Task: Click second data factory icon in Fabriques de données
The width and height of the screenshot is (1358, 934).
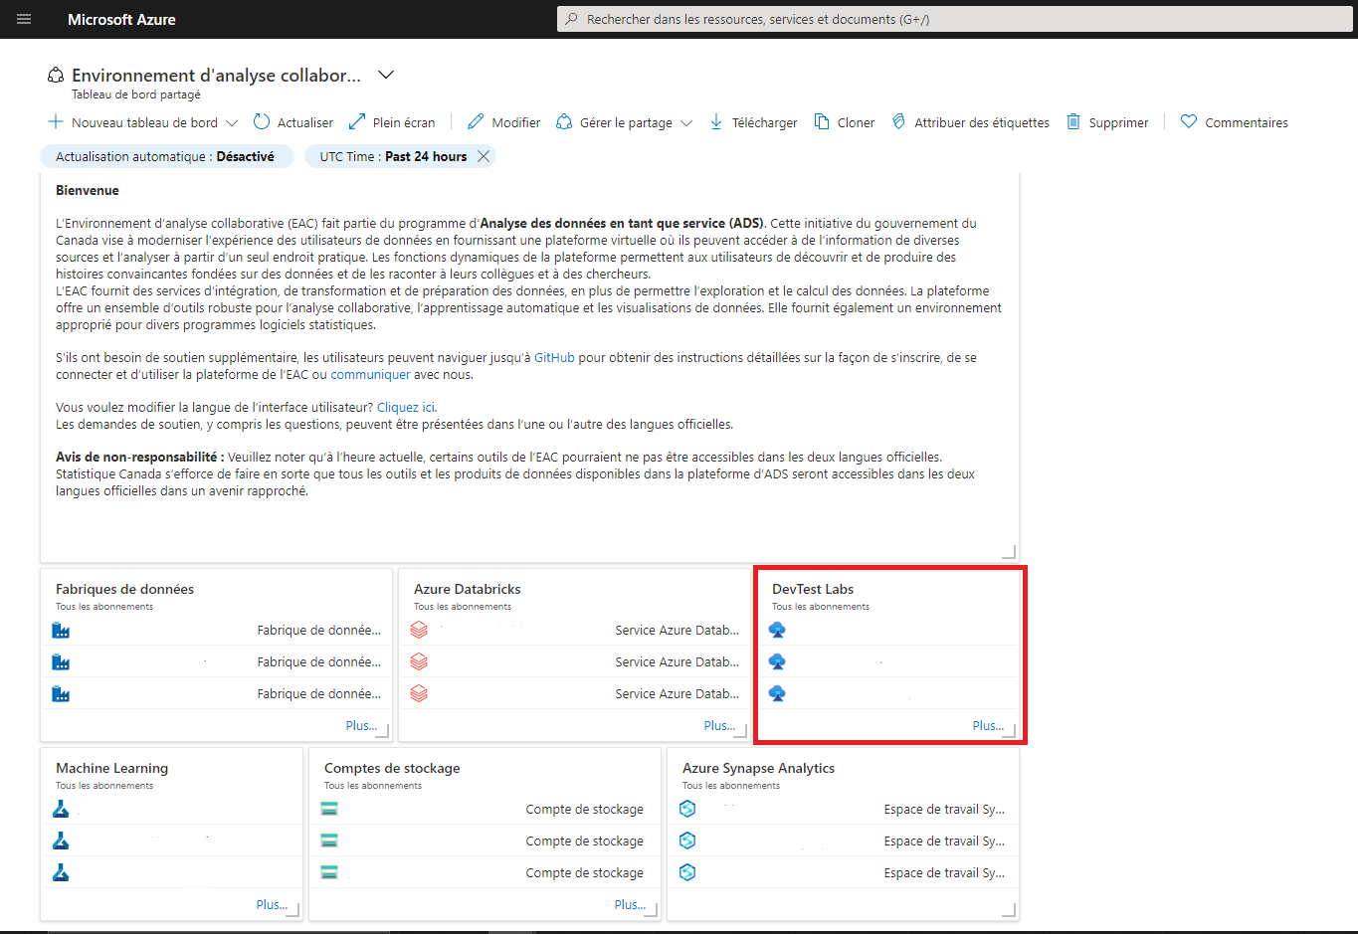Action: [x=61, y=661]
